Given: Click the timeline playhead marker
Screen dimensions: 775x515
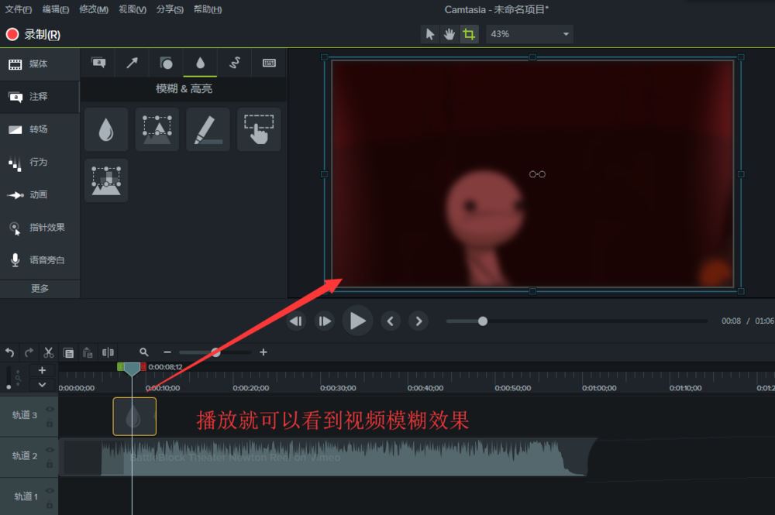Looking at the screenshot, I should point(132,369).
